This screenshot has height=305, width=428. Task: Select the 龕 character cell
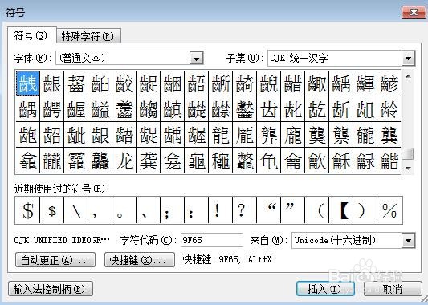28,161
